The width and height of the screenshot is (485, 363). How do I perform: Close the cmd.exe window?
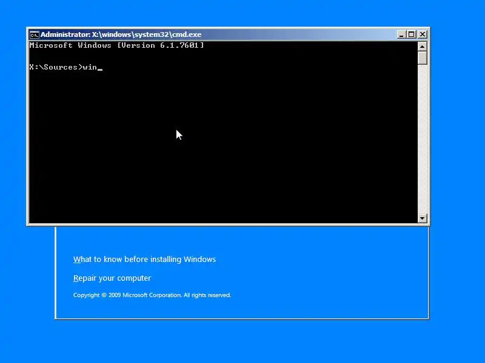422,34
